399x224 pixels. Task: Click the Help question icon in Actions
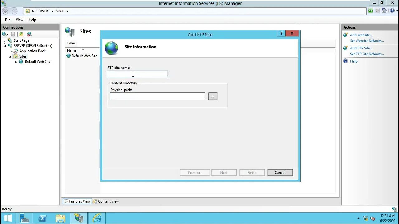(345, 61)
